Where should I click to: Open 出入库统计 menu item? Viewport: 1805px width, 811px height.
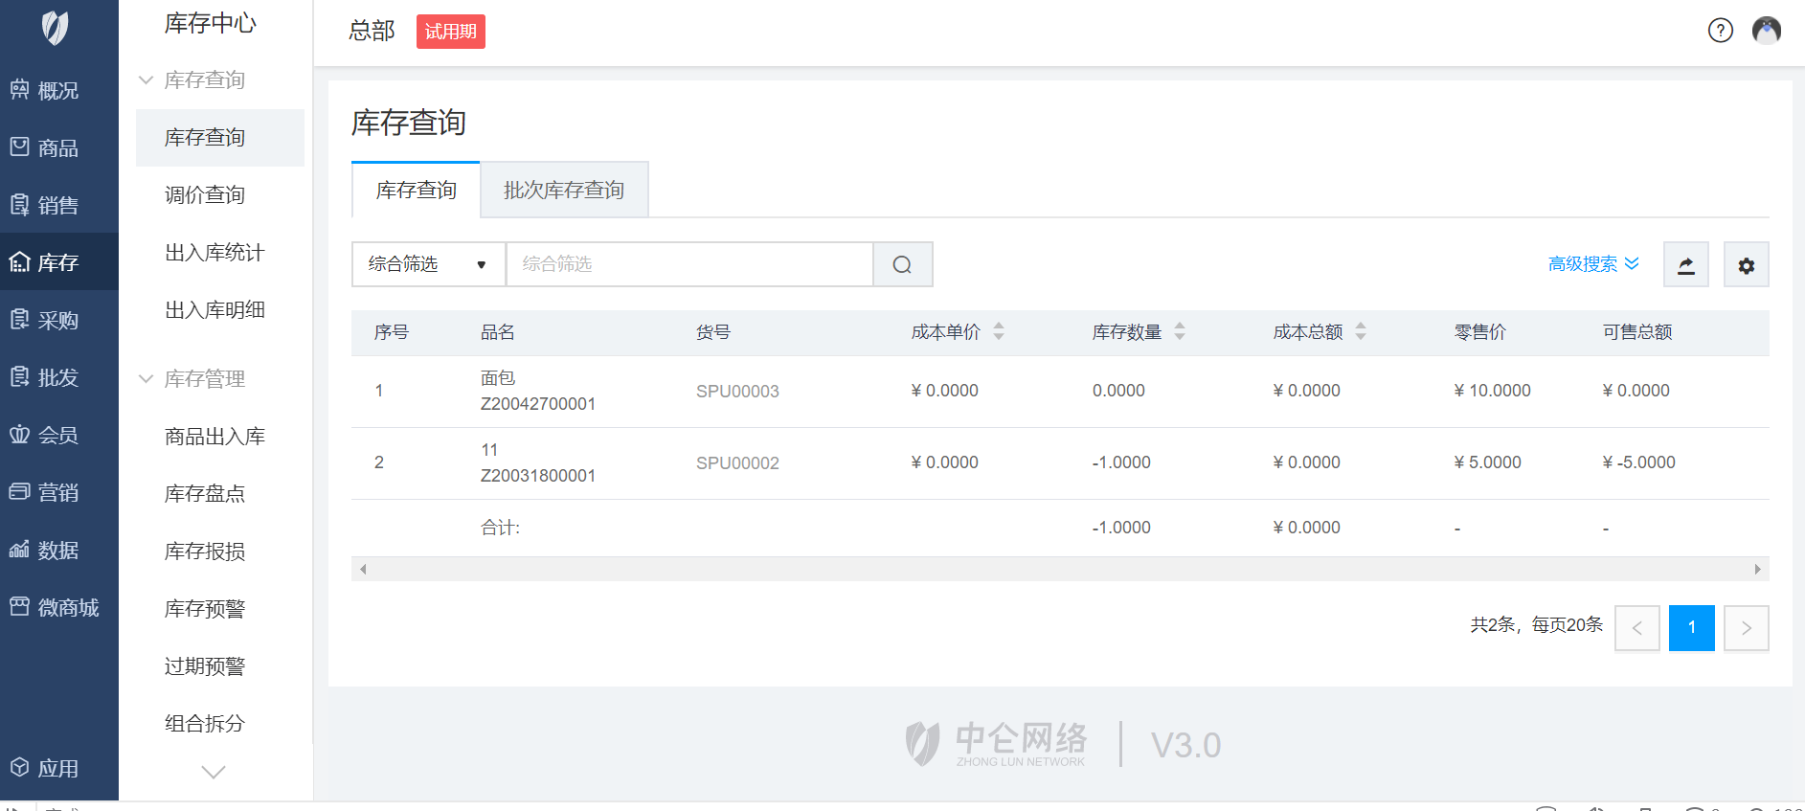214,253
